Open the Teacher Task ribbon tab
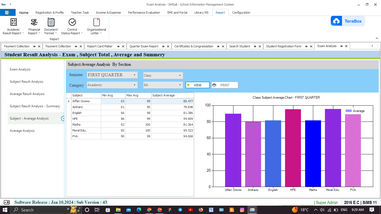The height and width of the screenshot is (214, 381). 80,13
